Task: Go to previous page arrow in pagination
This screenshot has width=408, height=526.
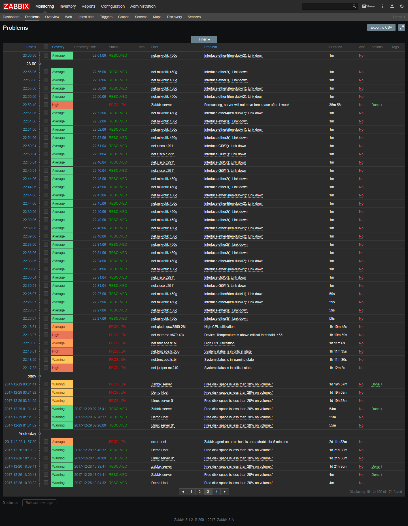Action: click(183, 492)
